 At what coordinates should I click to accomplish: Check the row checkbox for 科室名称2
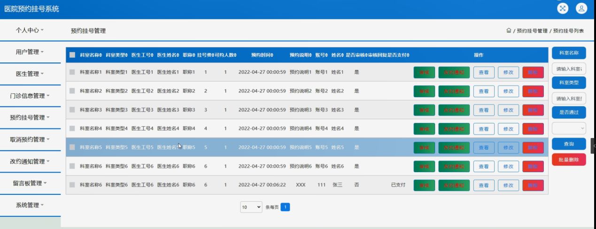click(72, 91)
